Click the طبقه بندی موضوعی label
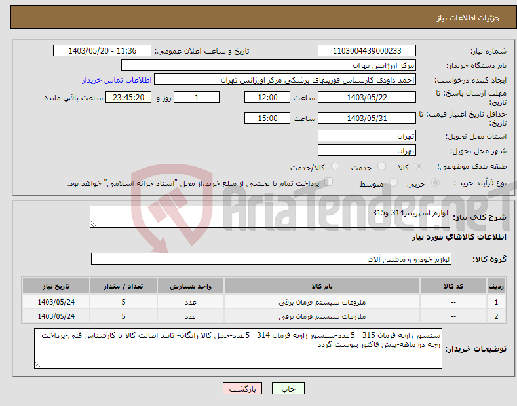 point(472,167)
